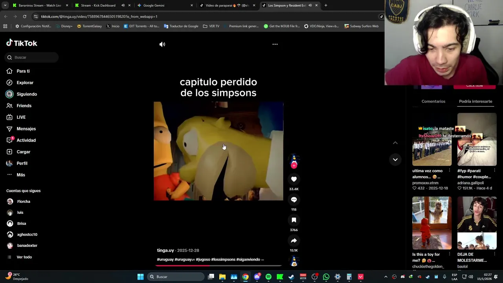
Task: Open the 'DEJA DE MOLESTARME' video thumbnail
Action: (x=477, y=223)
